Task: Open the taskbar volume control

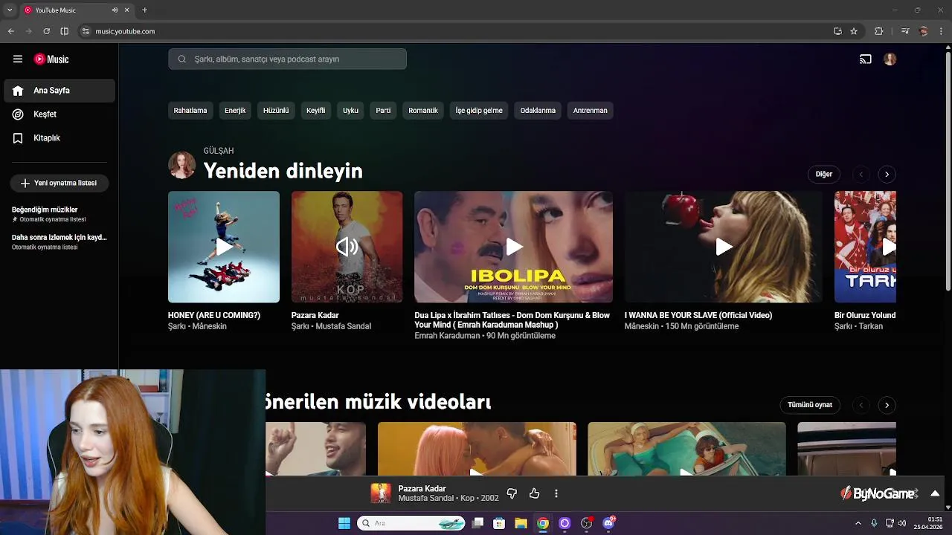Action: (901, 523)
